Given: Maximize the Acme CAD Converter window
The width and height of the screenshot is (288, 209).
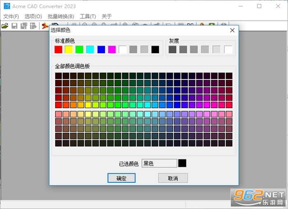Looking at the screenshot, I should click(x=259, y=6).
